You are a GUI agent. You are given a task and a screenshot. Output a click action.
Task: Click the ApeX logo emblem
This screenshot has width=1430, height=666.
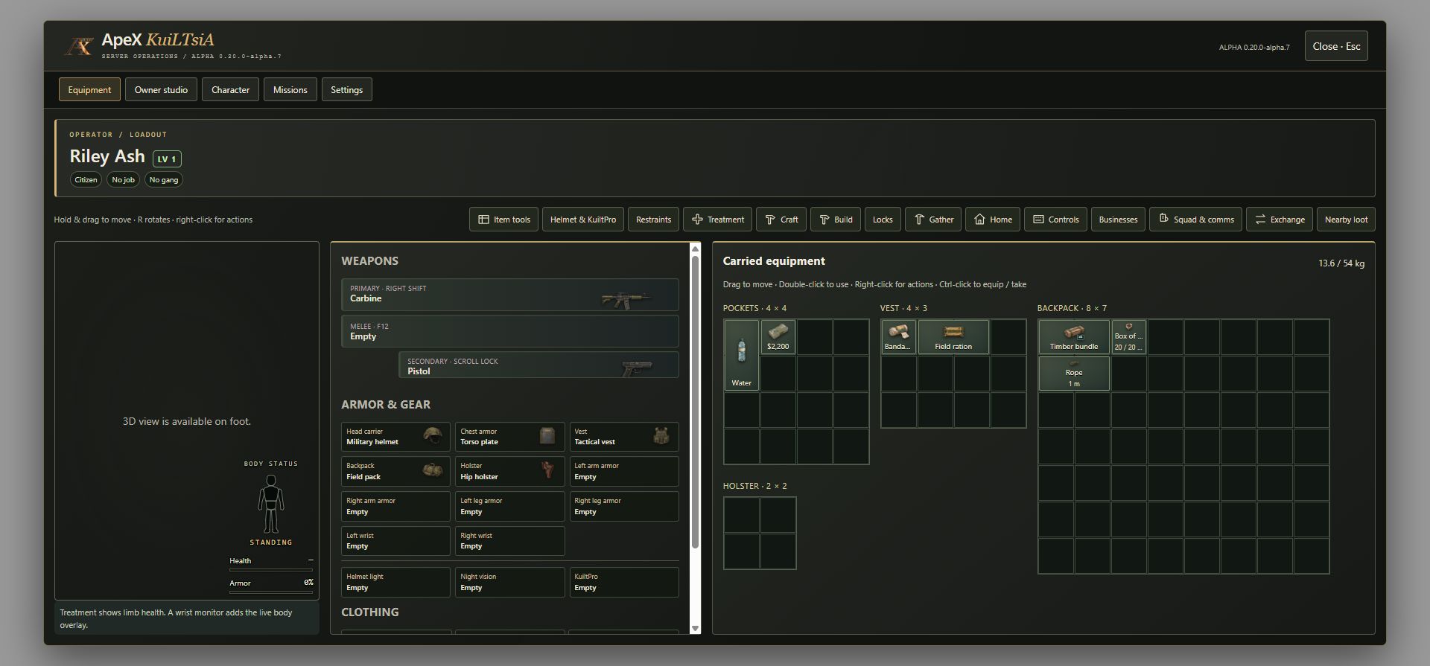(79, 47)
